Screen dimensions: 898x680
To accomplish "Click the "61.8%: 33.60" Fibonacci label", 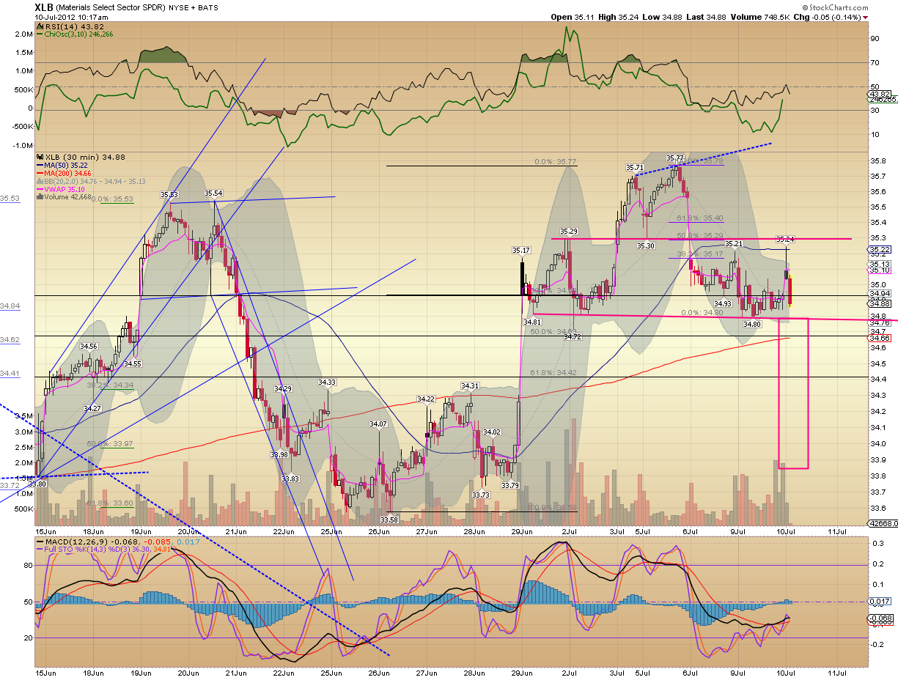I will click(110, 503).
